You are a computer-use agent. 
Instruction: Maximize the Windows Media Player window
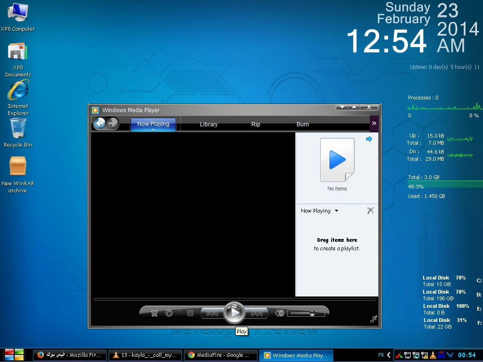pos(354,107)
